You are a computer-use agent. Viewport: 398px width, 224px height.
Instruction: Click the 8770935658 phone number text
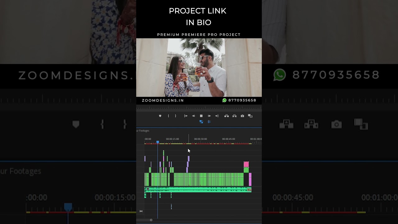coord(242,100)
